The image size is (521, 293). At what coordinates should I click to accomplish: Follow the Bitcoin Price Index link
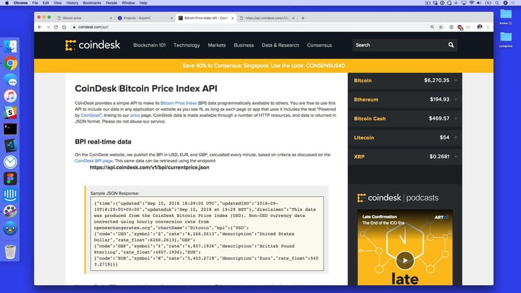coord(178,102)
